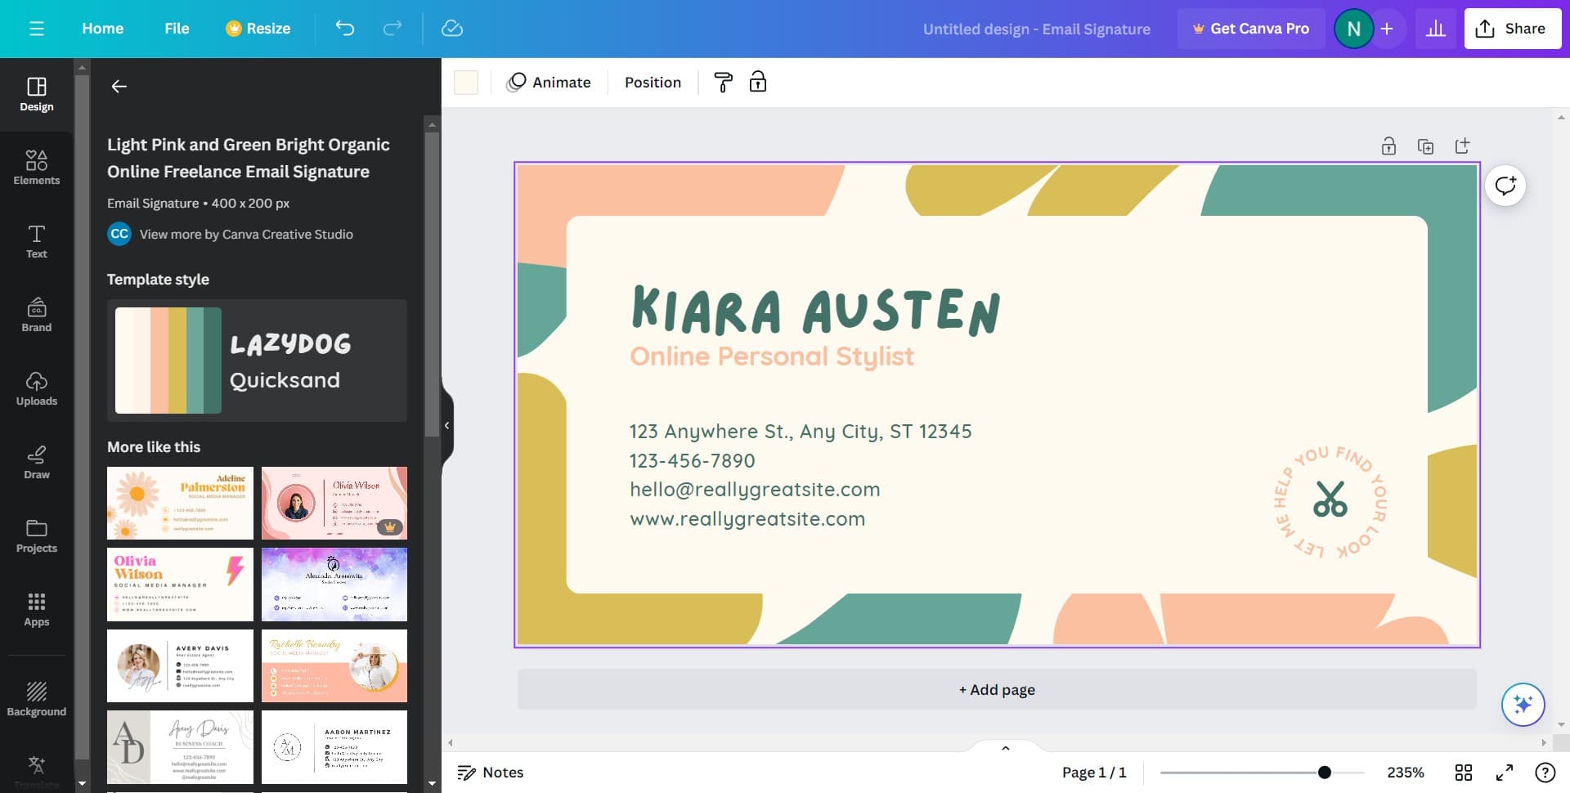Image resolution: width=1570 pixels, height=793 pixels.
Task: Toggle the page lock above canvas
Action: click(x=1388, y=146)
